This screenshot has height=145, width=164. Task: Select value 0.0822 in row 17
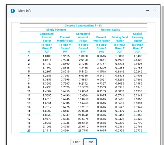point(138,119)
